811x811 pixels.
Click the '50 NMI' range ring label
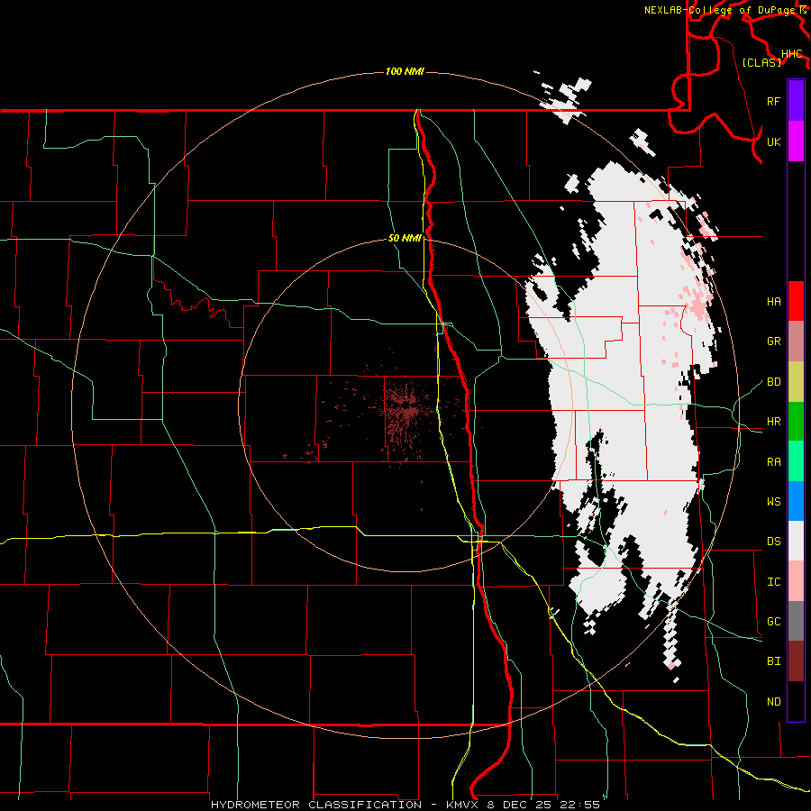click(x=405, y=238)
